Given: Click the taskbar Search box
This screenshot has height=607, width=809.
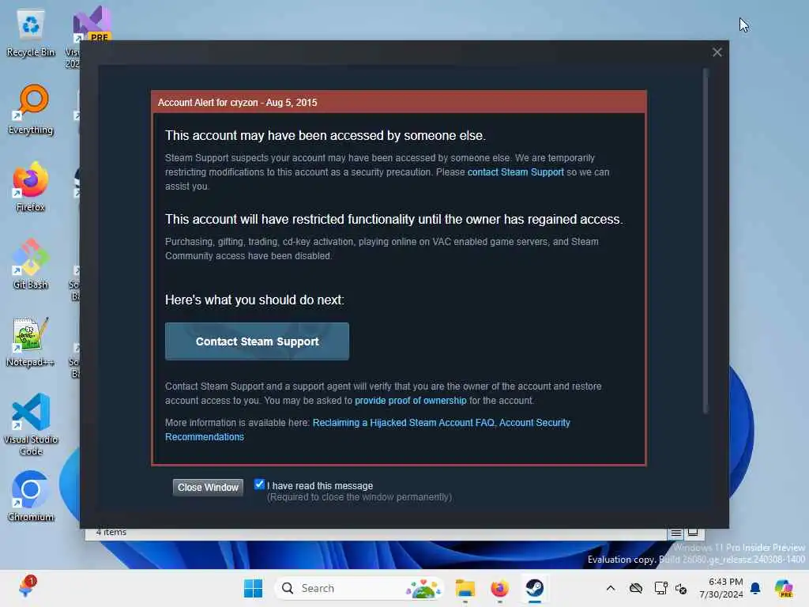Looking at the screenshot, I should [359, 588].
